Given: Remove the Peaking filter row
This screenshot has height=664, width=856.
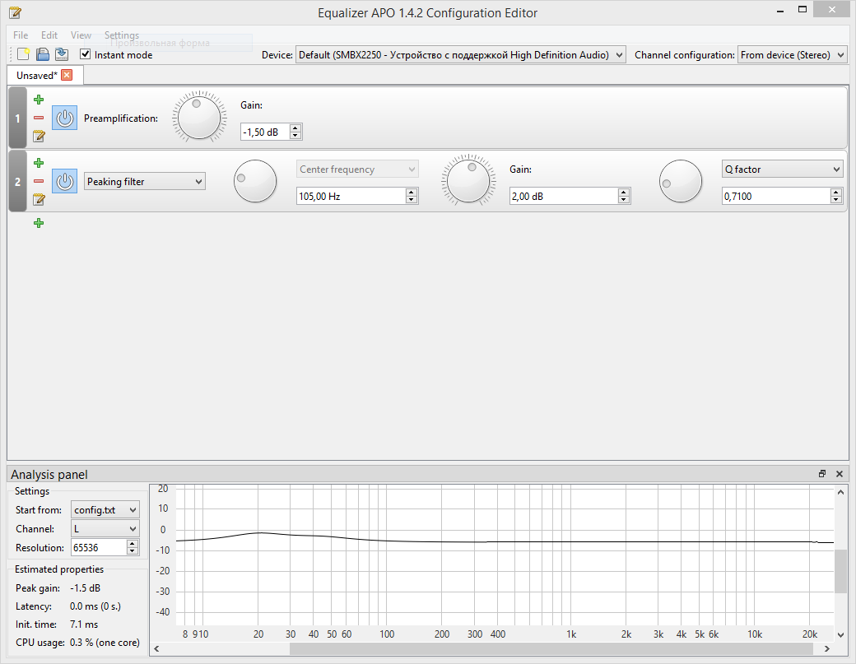Looking at the screenshot, I should (39, 181).
